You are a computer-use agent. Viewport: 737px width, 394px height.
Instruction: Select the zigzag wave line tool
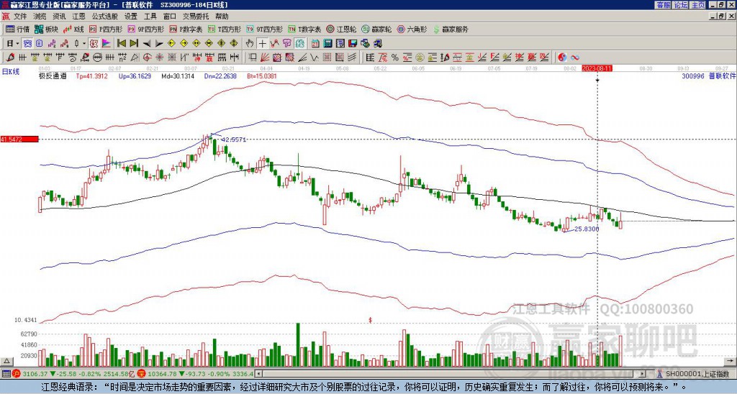(x=314, y=58)
